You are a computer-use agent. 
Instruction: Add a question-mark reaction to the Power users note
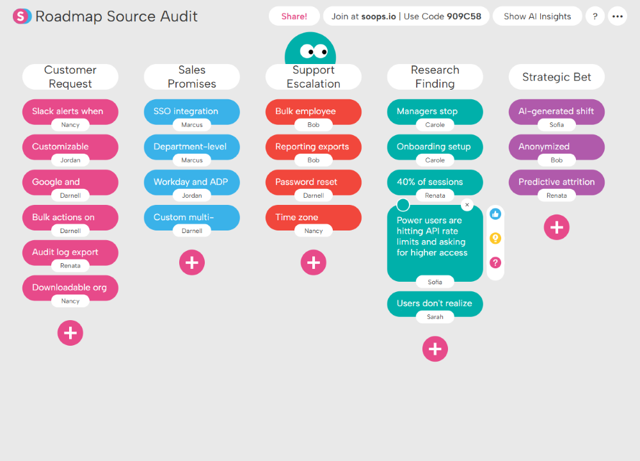click(x=495, y=263)
